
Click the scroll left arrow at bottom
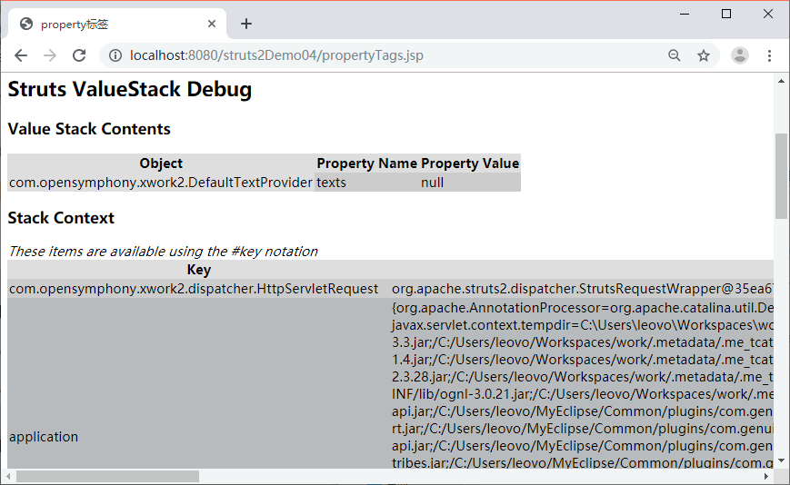pos(7,477)
